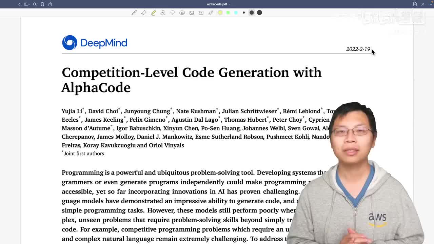Select the text box tool
The image size is (434, 244).
point(201,13)
